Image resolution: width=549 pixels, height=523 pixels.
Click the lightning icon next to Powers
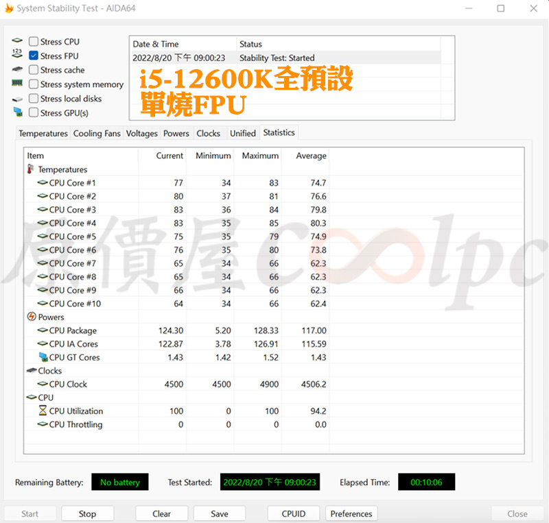coord(32,317)
